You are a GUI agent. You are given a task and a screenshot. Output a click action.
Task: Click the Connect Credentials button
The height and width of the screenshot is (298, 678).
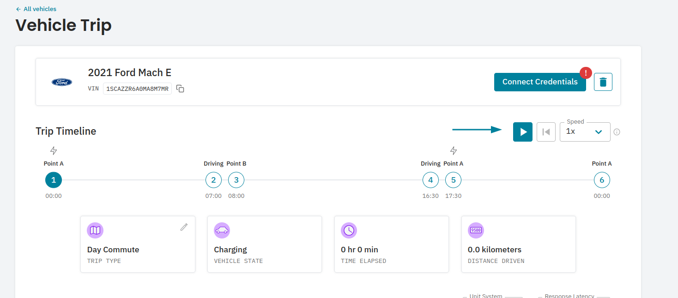(540, 82)
